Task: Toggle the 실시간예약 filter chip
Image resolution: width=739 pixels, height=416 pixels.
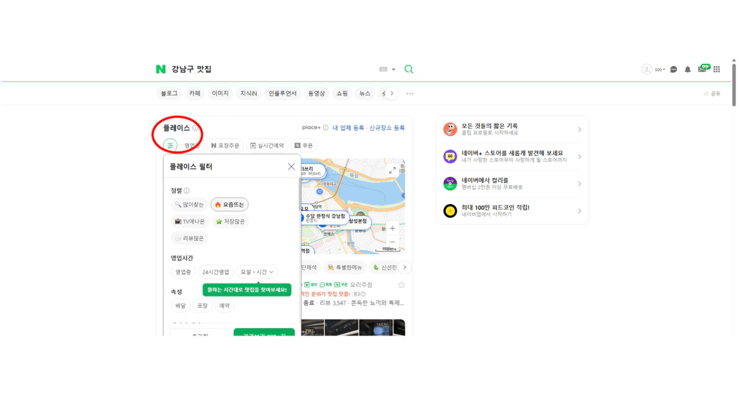Action: click(x=267, y=145)
